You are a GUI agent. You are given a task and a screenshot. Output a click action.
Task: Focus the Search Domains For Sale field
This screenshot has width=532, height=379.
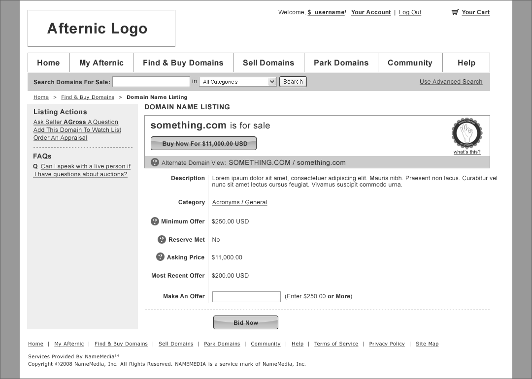pos(151,82)
